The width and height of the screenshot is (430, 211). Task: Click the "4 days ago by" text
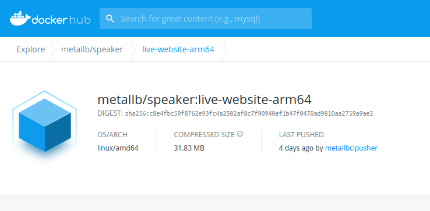[x=301, y=148]
